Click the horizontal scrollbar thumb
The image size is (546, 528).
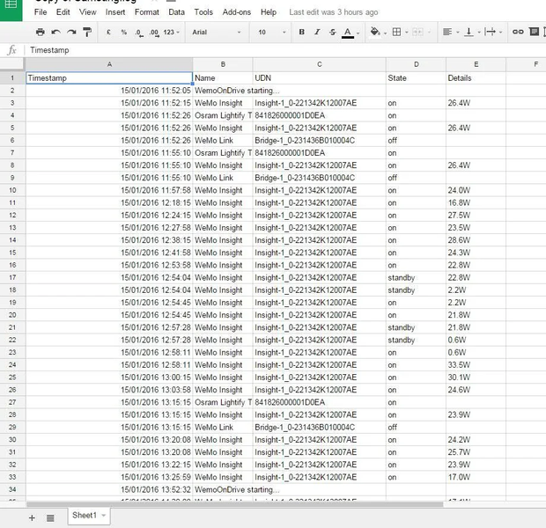tap(235, 504)
